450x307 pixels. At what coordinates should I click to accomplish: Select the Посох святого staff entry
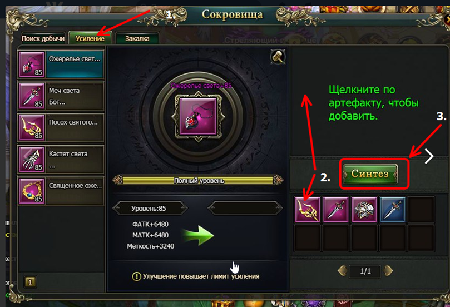point(61,128)
